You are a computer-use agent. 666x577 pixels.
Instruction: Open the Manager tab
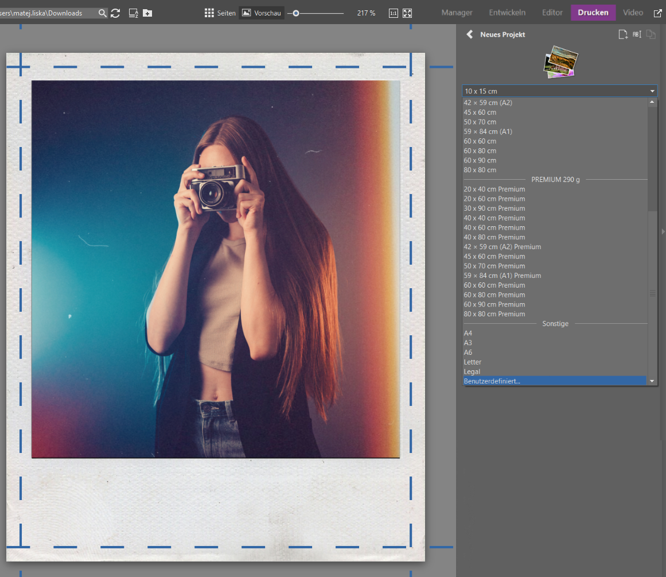coord(457,13)
